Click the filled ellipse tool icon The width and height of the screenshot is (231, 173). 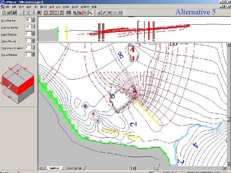[x=110, y=12]
